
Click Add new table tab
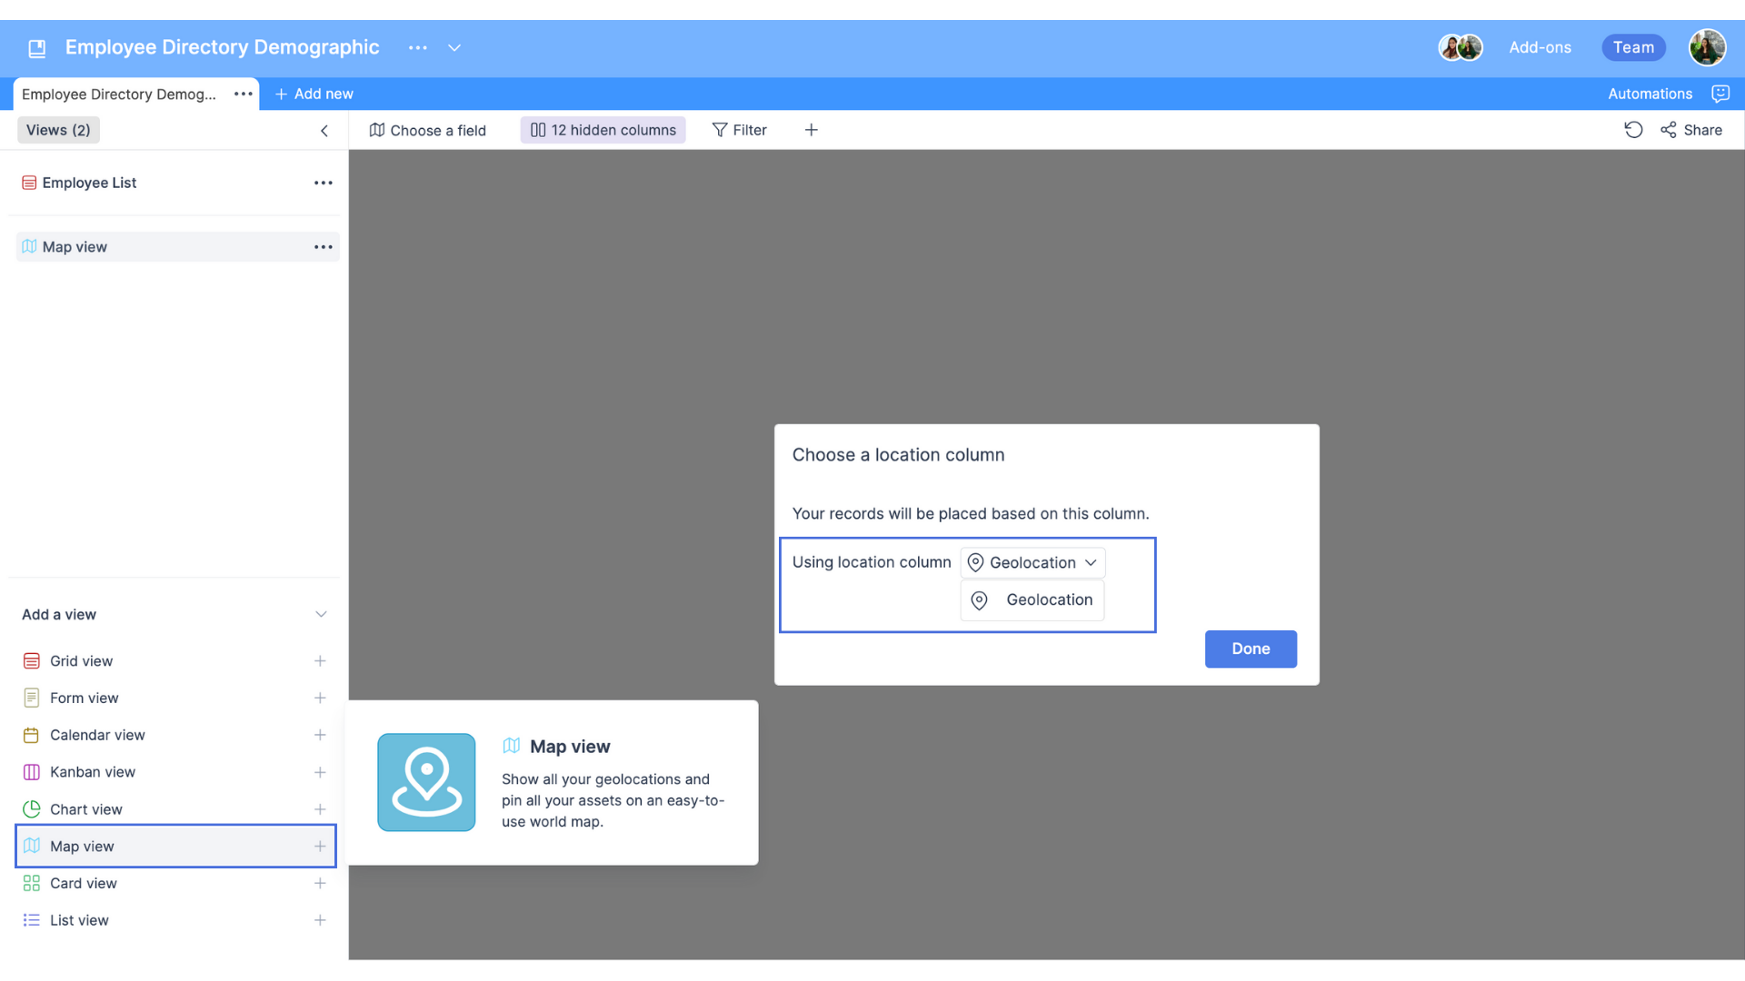pyautogui.click(x=314, y=94)
